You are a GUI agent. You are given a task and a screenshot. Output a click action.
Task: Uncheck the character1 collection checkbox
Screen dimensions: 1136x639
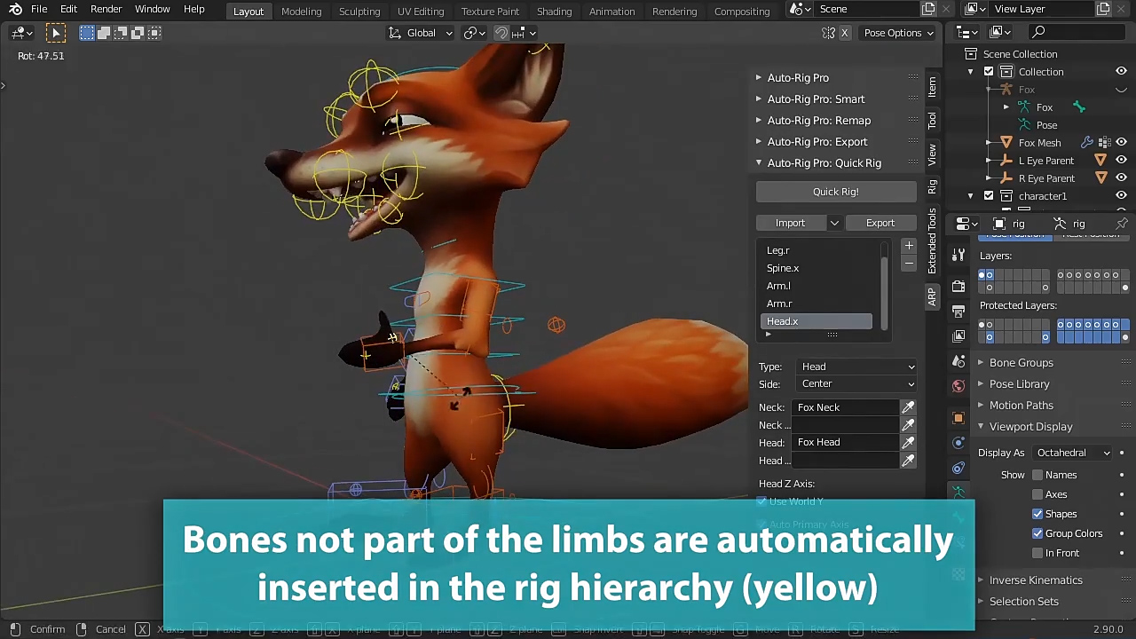coord(989,196)
